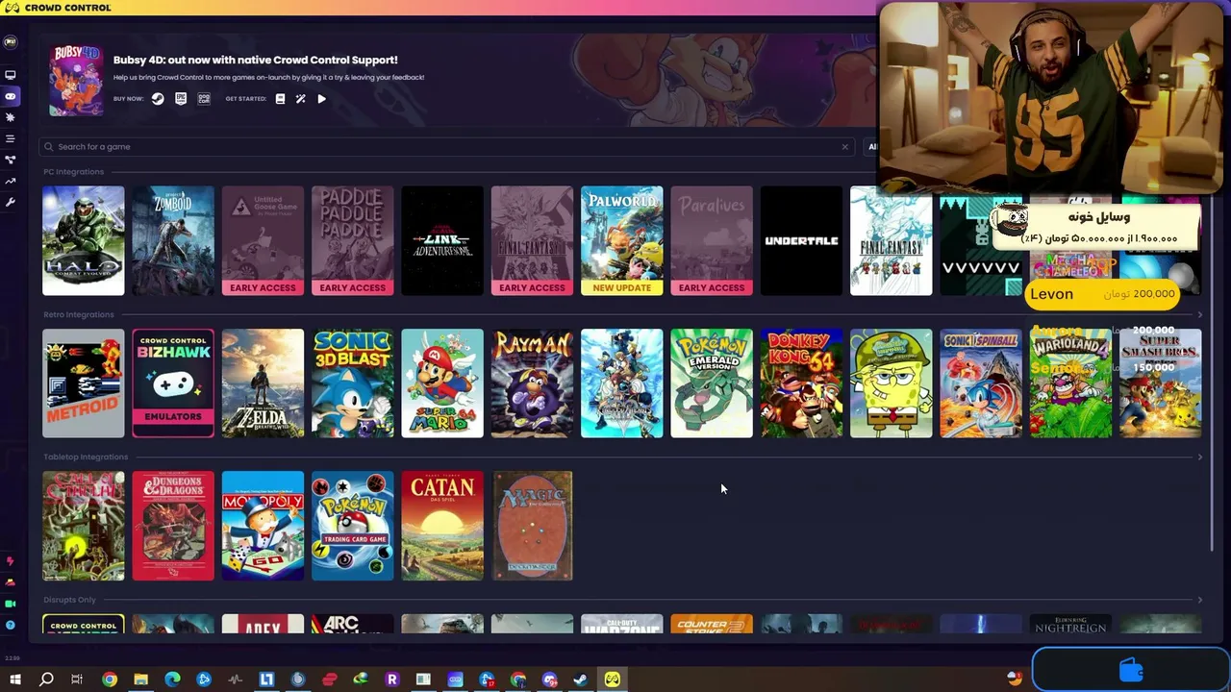Open the VVVVVV game card
Image resolution: width=1231 pixels, height=692 pixels.
tap(981, 240)
